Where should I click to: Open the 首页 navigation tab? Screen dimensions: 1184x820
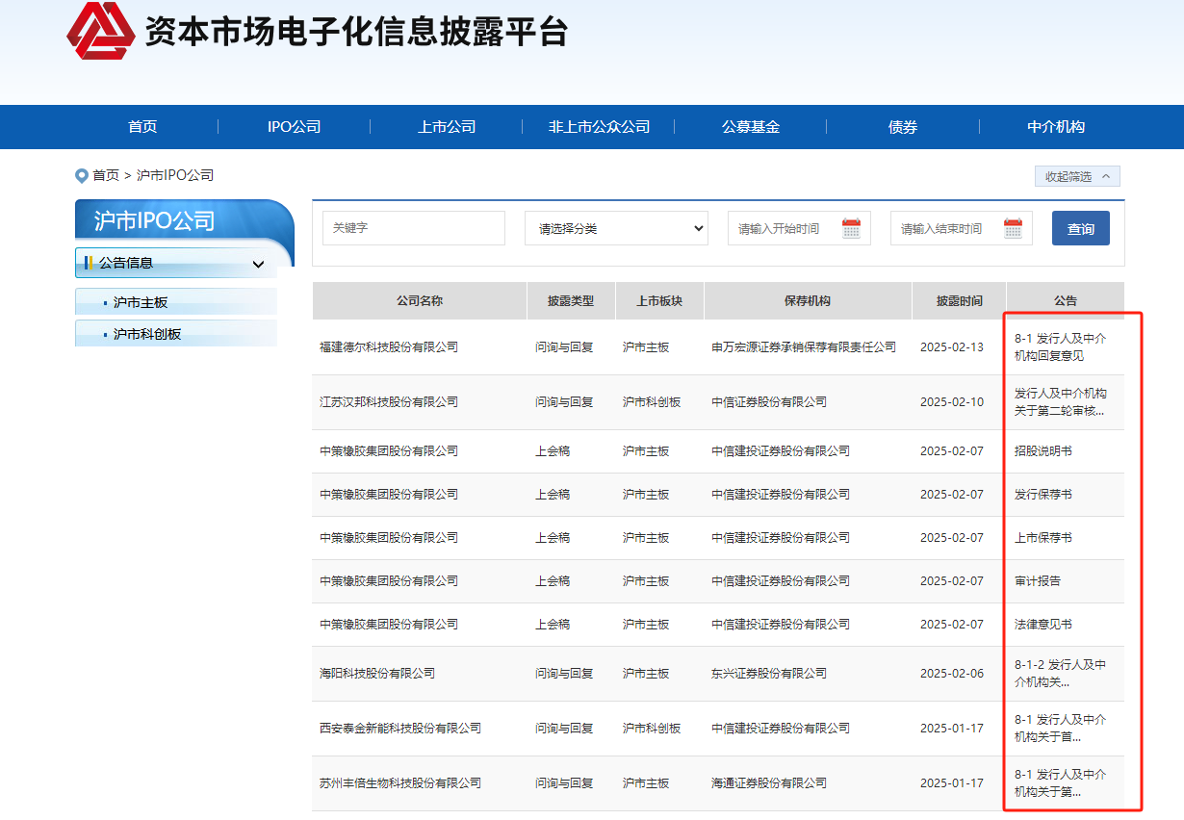pyautogui.click(x=142, y=127)
